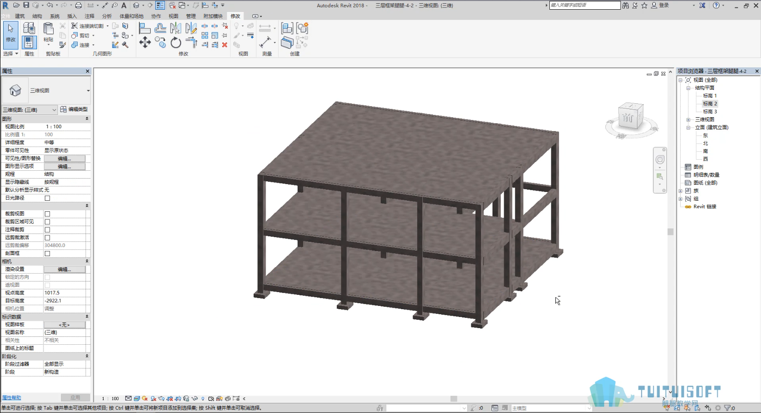The height and width of the screenshot is (413, 761).
Task: Click the Undo arrow icon
Action: (49, 5)
